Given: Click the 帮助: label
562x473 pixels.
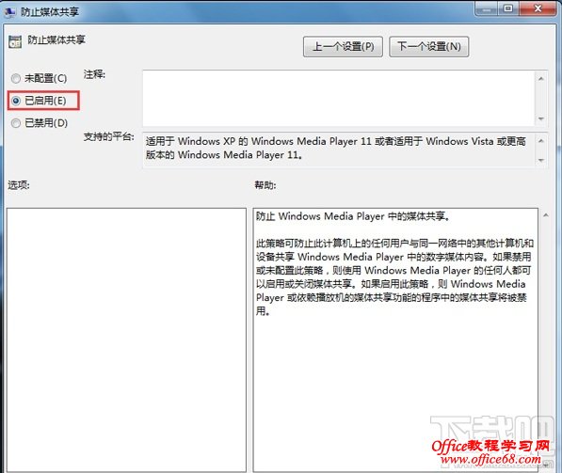Looking at the screenshot, I should tap(265, 185).
